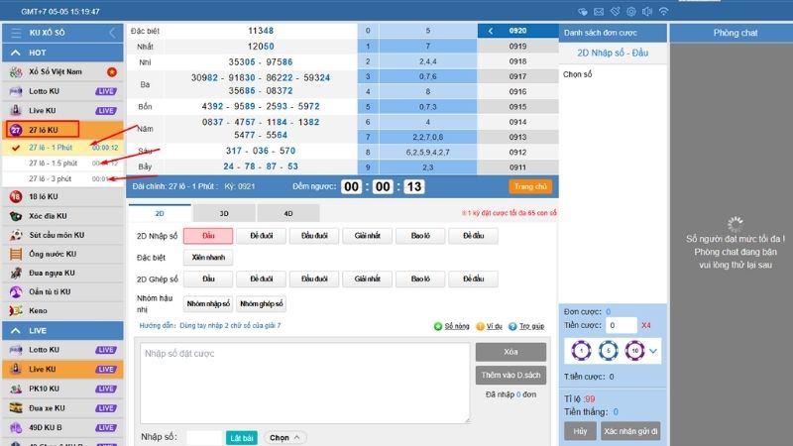The image size is (793, 446).
Task: Choose the 27 lô - 3 phút option
Action: [52, 178]
